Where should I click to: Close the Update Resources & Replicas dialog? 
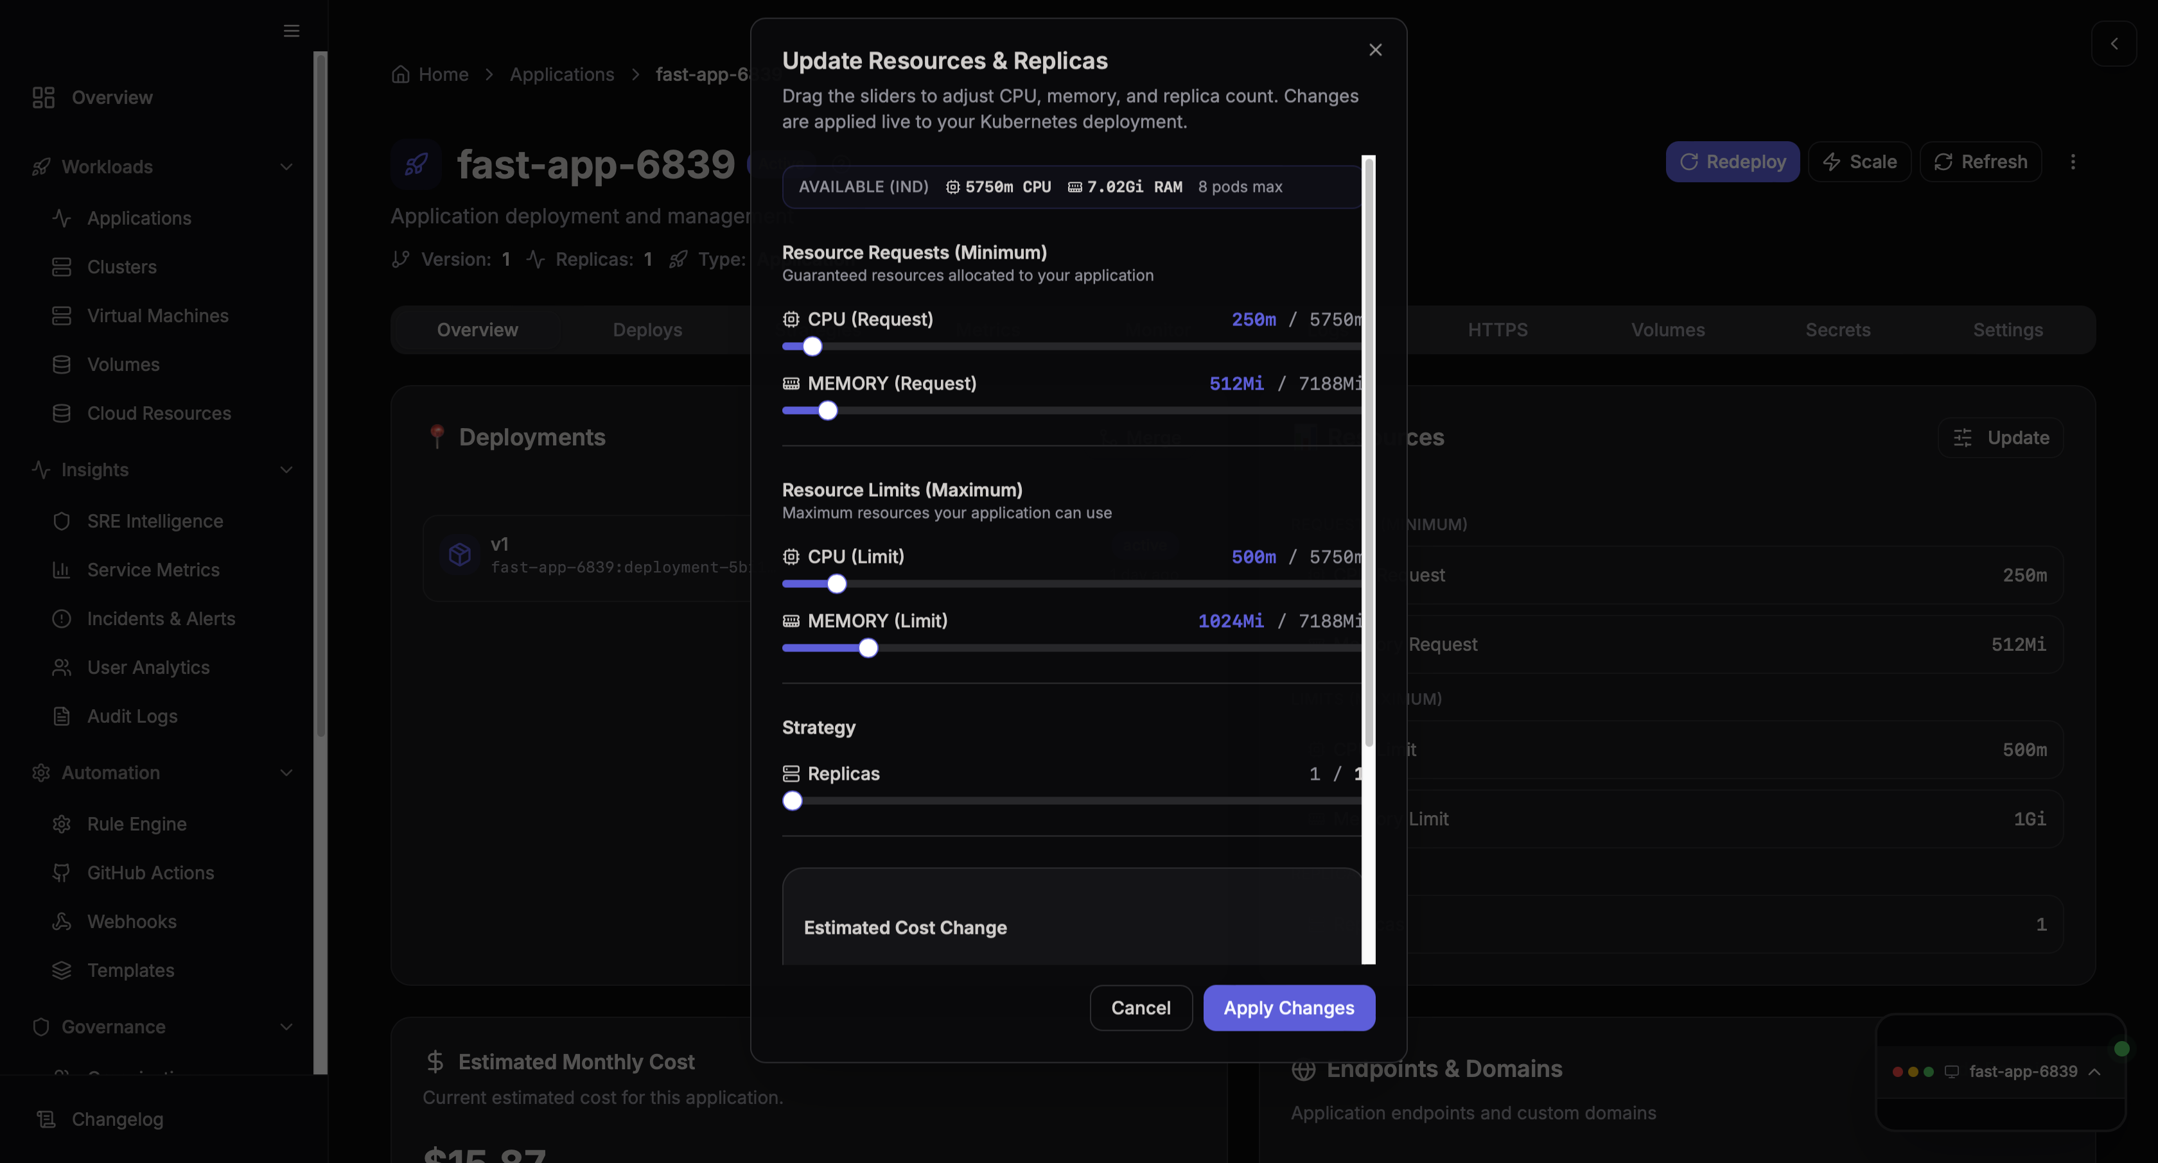[x=1374, y=49]
